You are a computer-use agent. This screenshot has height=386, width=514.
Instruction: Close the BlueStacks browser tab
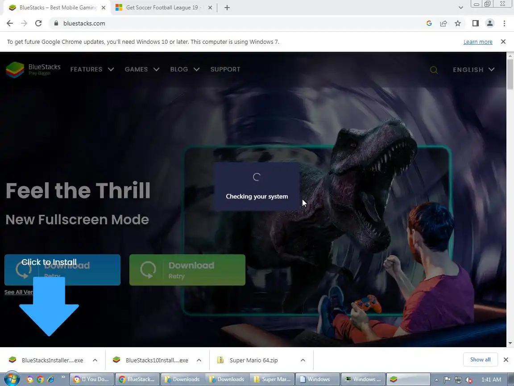click(x=104, y=8)
